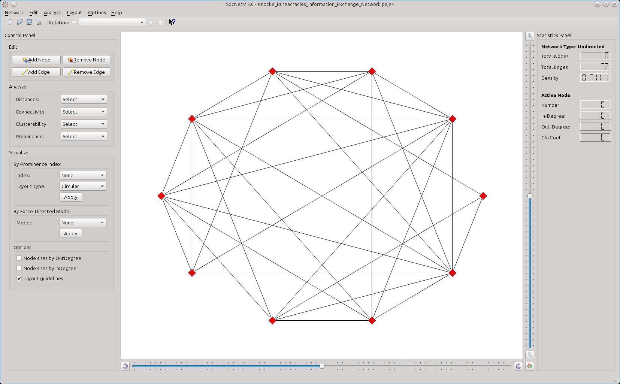620x384 pixels.
Task: Click the Add Node button
Action: pos(36,60)
